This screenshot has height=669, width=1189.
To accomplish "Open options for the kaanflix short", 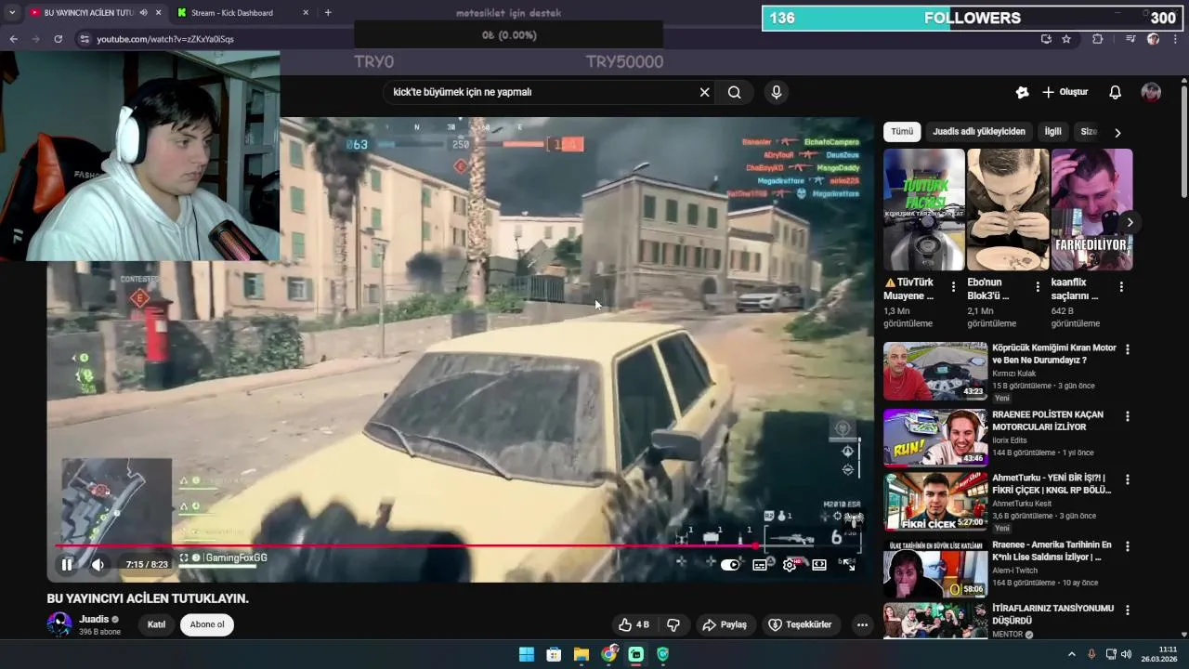I will coord(1121,287).
